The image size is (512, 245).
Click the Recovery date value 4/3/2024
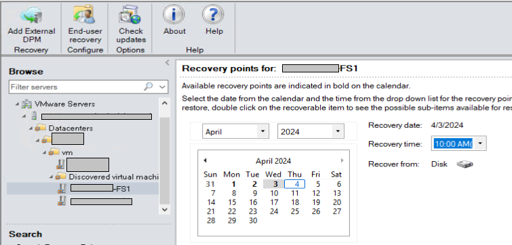pos(447,125)
